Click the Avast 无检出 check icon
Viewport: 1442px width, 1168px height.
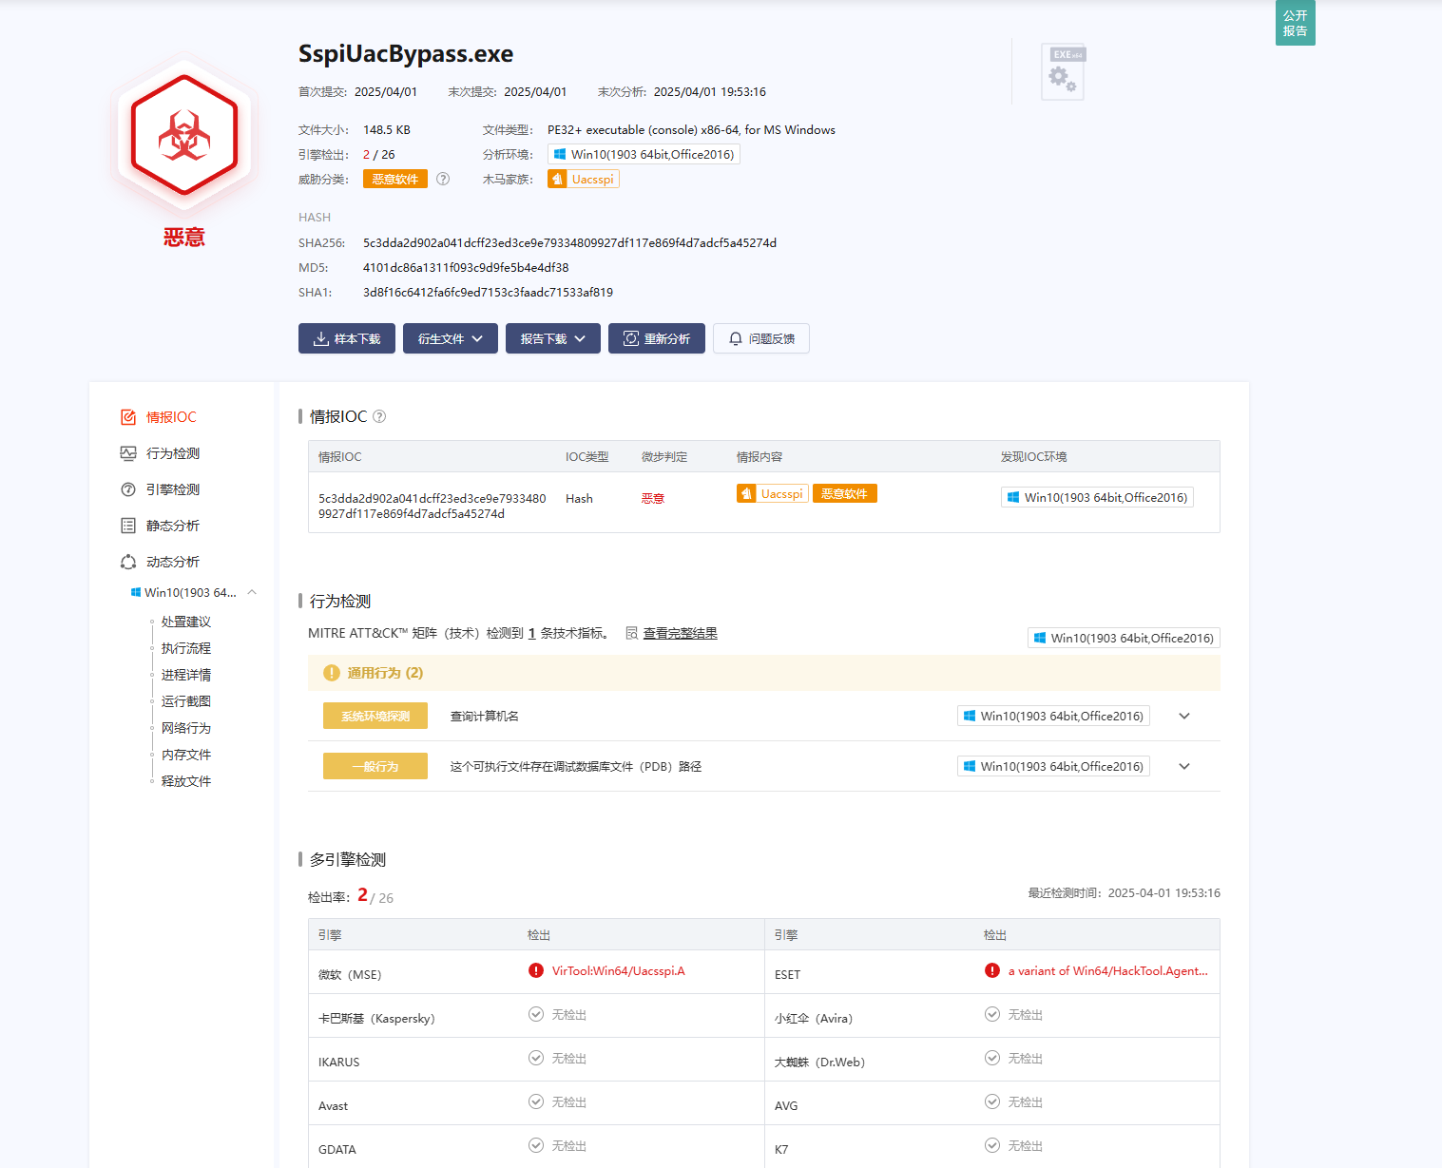pyautogui.click(x=536, y=1101)
